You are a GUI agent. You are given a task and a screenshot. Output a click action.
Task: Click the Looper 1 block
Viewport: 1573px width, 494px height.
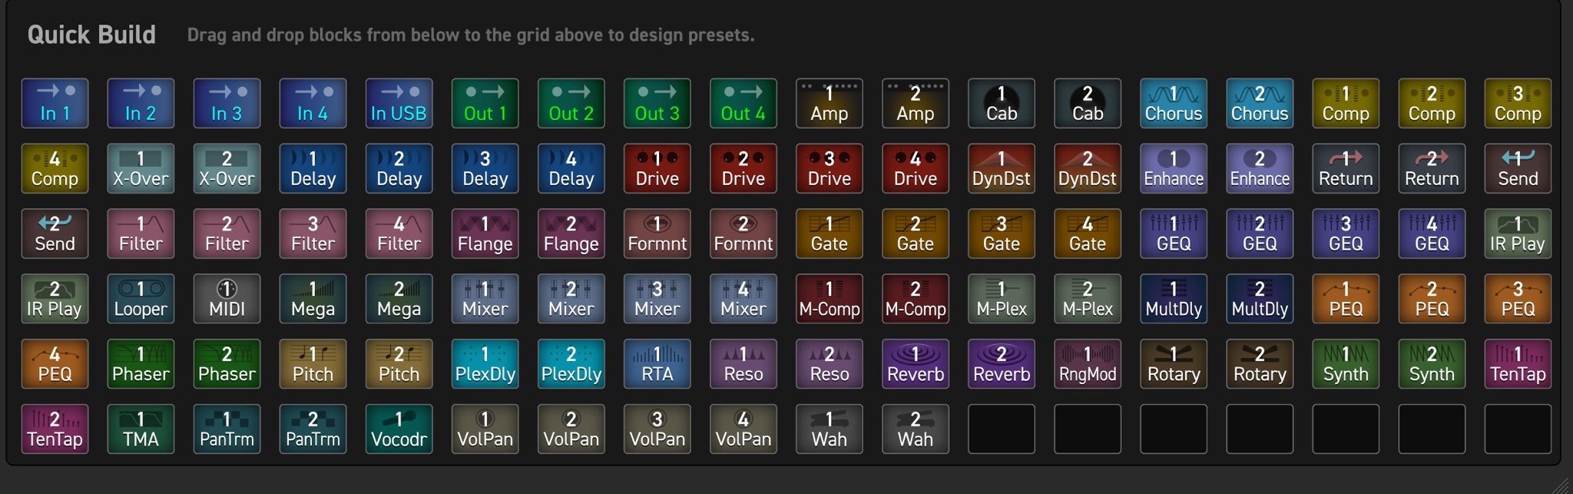coord(141,299)
